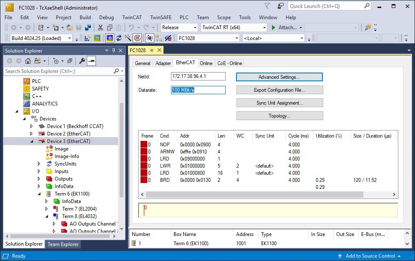
Task: Collapse the Device 3 (EtherCAT) tree node
Action: (32, 141)
